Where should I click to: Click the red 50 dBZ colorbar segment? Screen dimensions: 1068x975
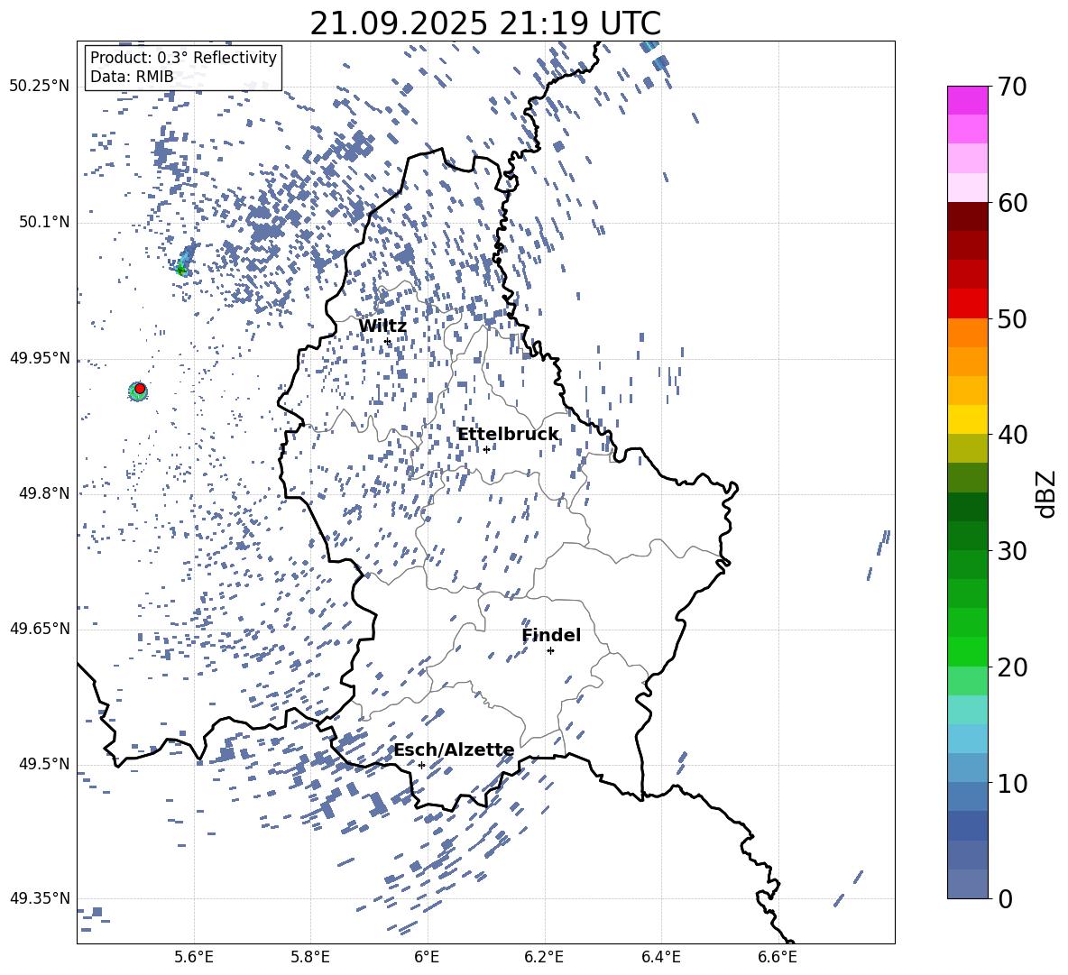[967, 304]
